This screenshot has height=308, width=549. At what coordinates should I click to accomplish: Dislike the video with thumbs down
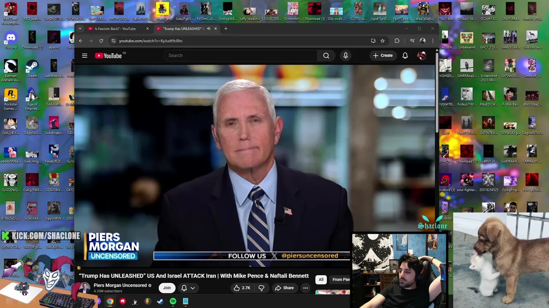[261, 288]
